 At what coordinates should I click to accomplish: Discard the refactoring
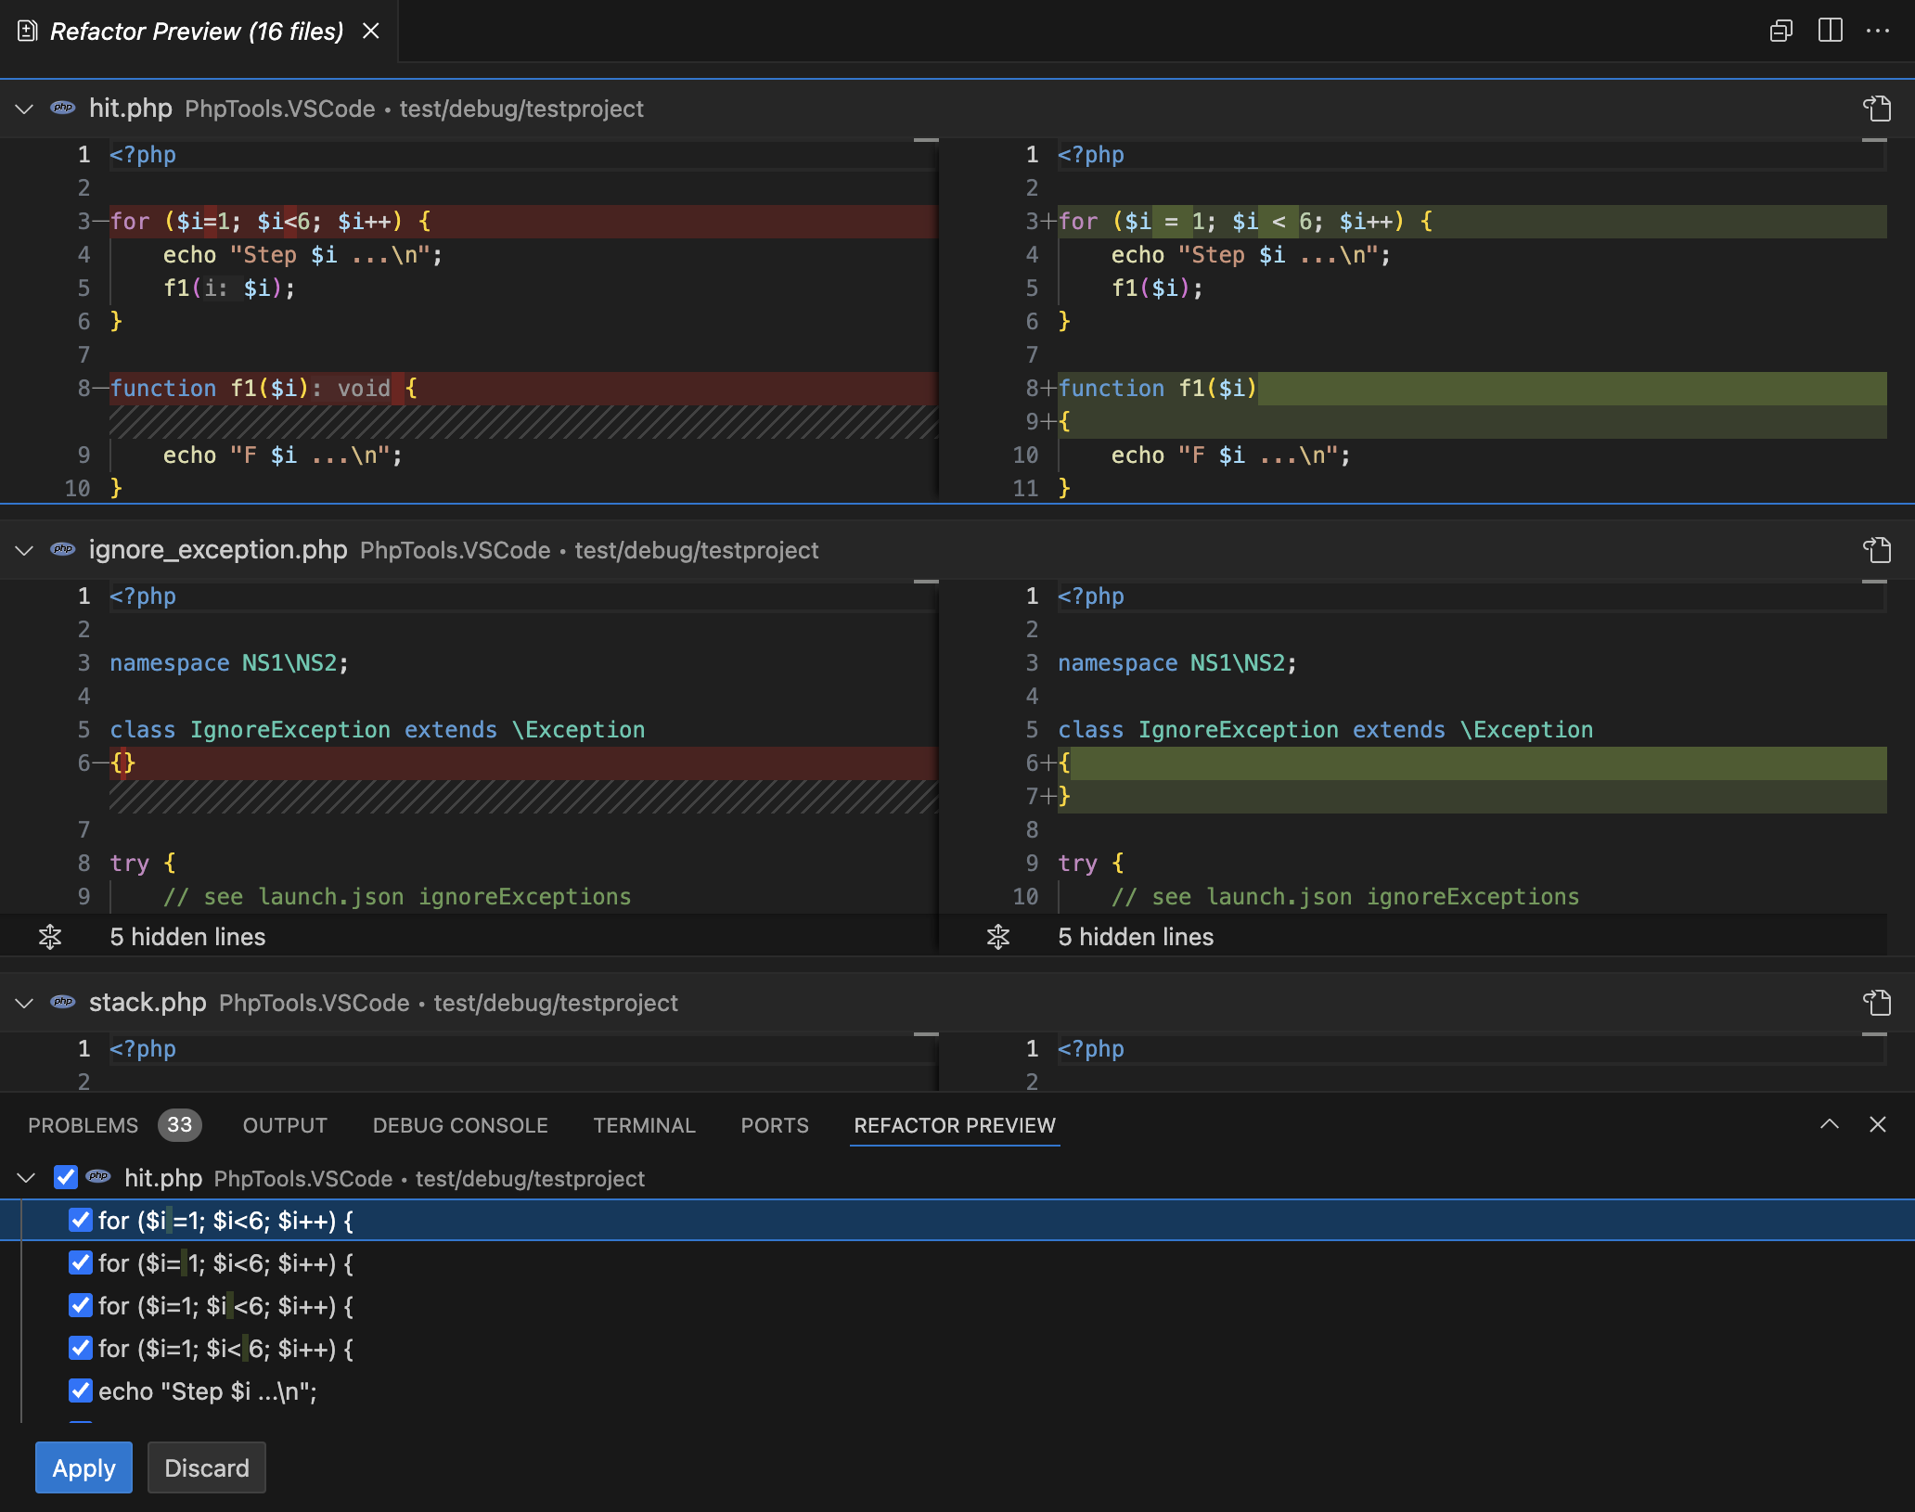click(x=206, y=1467)
